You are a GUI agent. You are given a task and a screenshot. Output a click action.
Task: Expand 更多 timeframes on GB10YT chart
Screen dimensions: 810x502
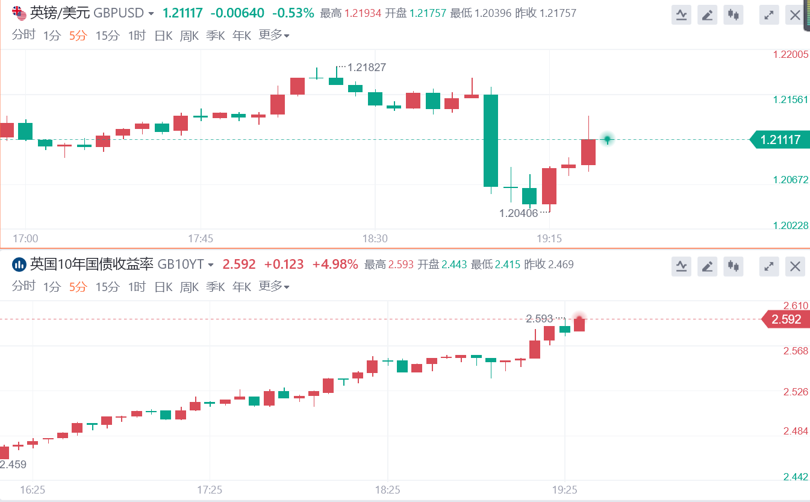(x=274, y=286)
